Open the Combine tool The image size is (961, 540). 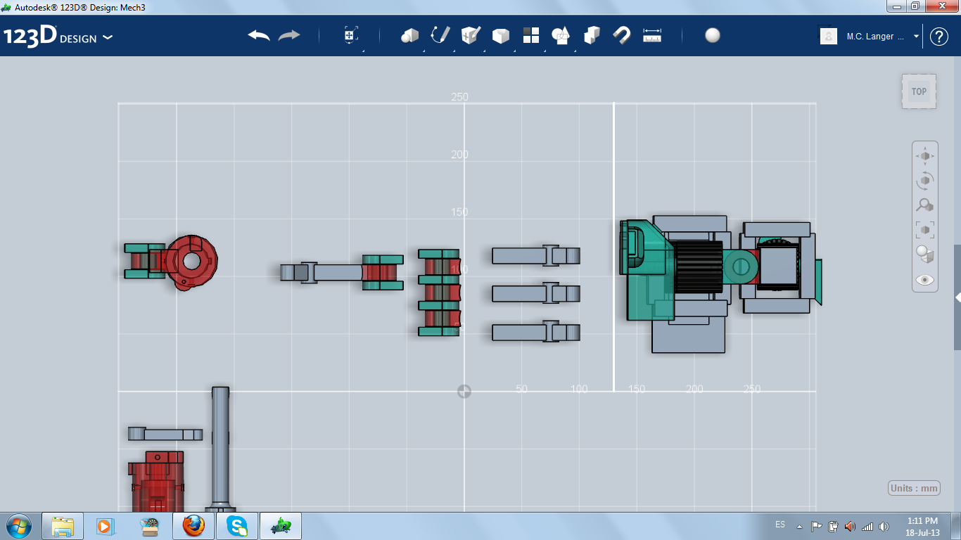592,36
